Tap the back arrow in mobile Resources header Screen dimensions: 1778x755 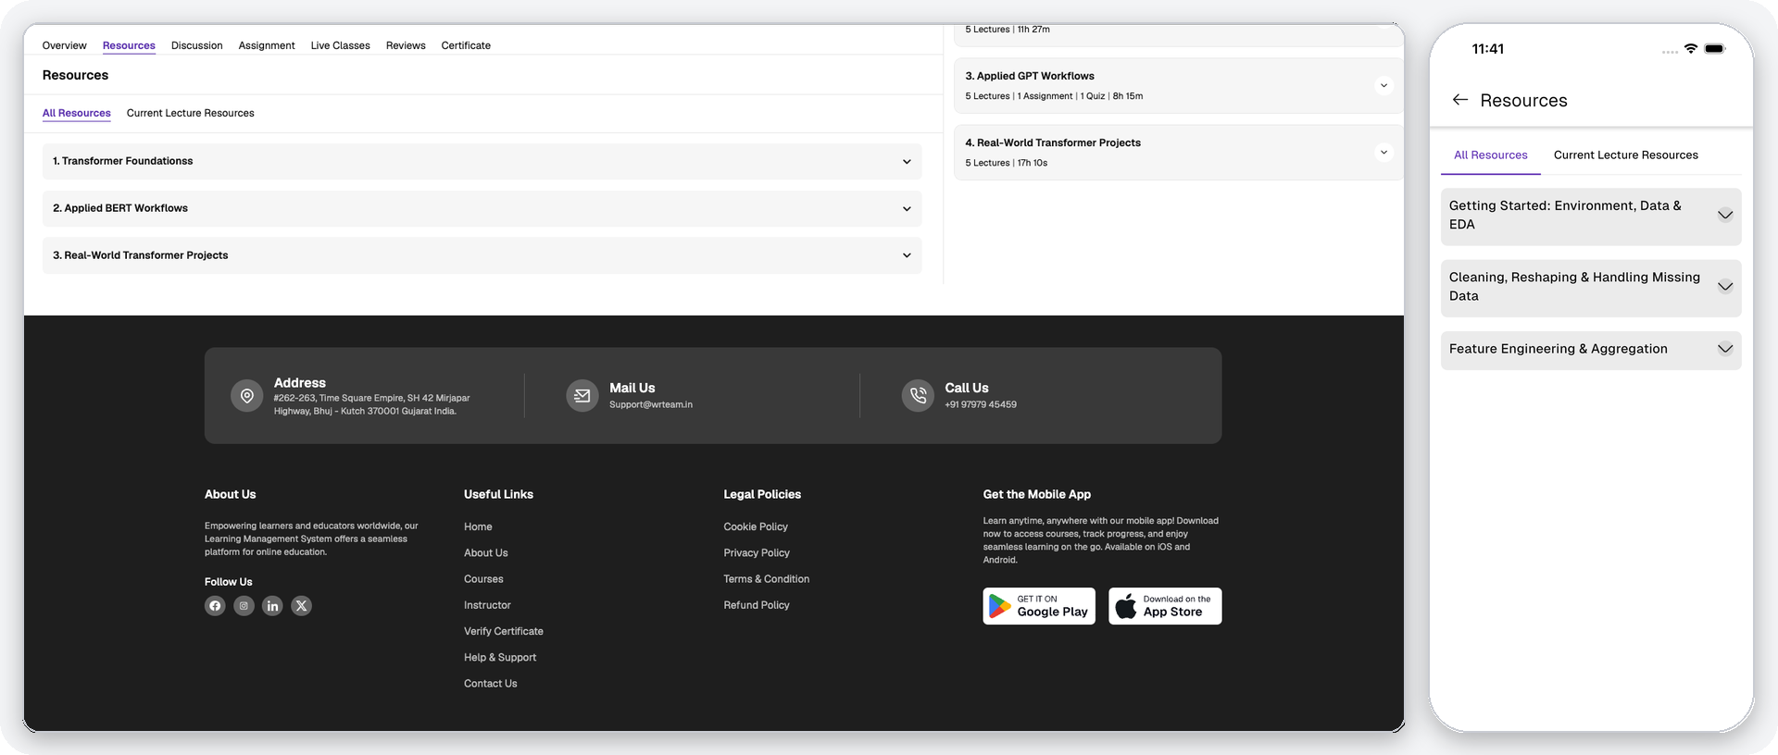click(x=1460, y=100)
